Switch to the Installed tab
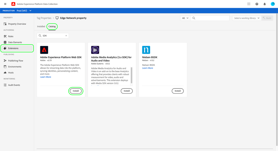 41,26
